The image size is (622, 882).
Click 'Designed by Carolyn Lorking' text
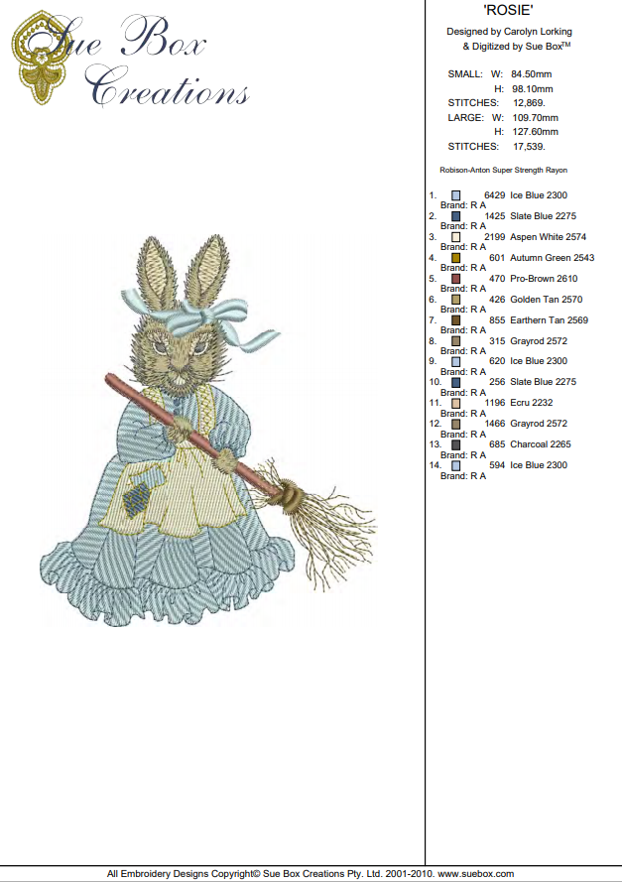click(x=510, y=32)
